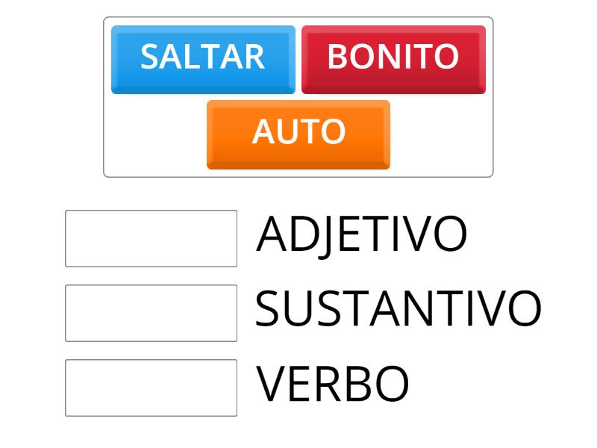
Task: Pick BONITO to match with ADJETIVO
Action: point(392,56)
